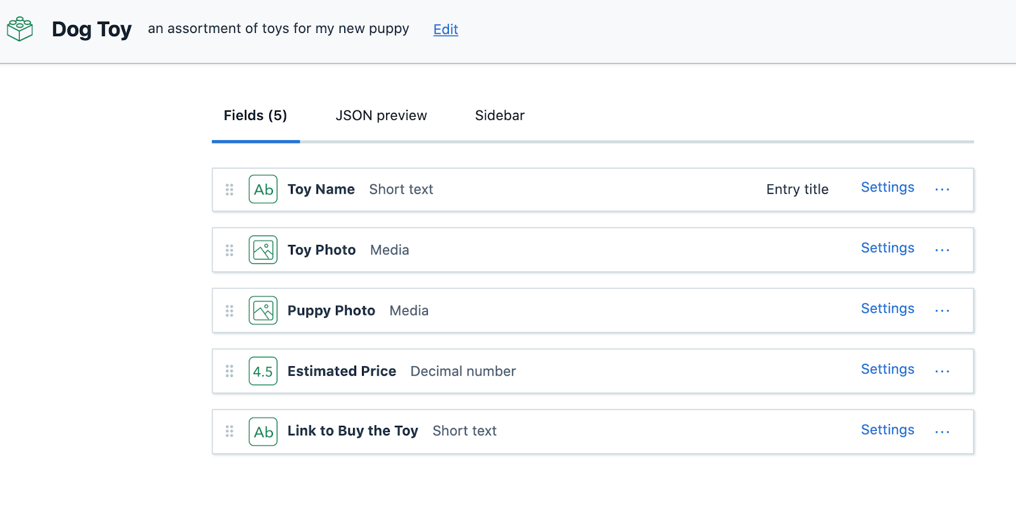Open Settings for Link to Buy the Toy
The image size is (1016, 516).
pos(888,430)
